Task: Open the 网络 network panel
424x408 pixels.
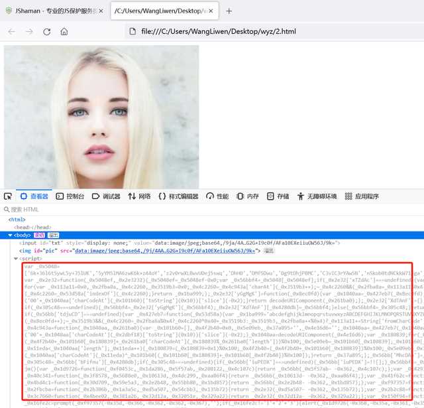Action: tap(139, 196)
